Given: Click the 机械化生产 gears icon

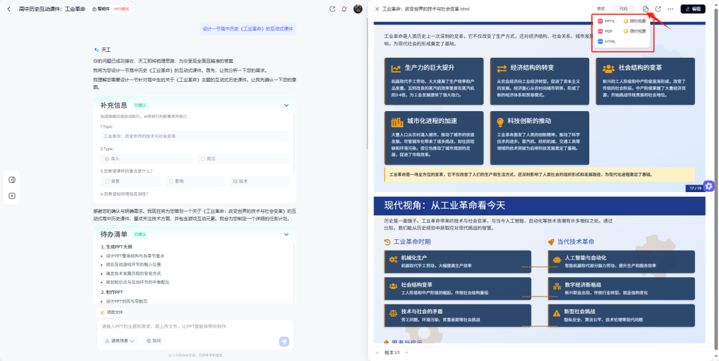Looking at the screenshot, I should click(x=393, y=259).
